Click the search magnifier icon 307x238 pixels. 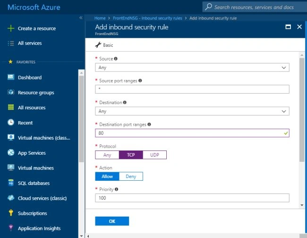pos(208,7)
